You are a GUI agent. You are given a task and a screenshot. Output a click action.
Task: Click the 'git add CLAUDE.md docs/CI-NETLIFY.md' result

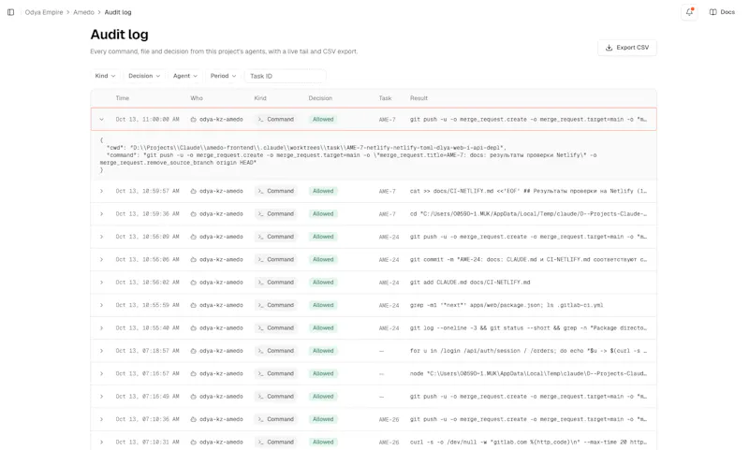(x=470, y=283)
